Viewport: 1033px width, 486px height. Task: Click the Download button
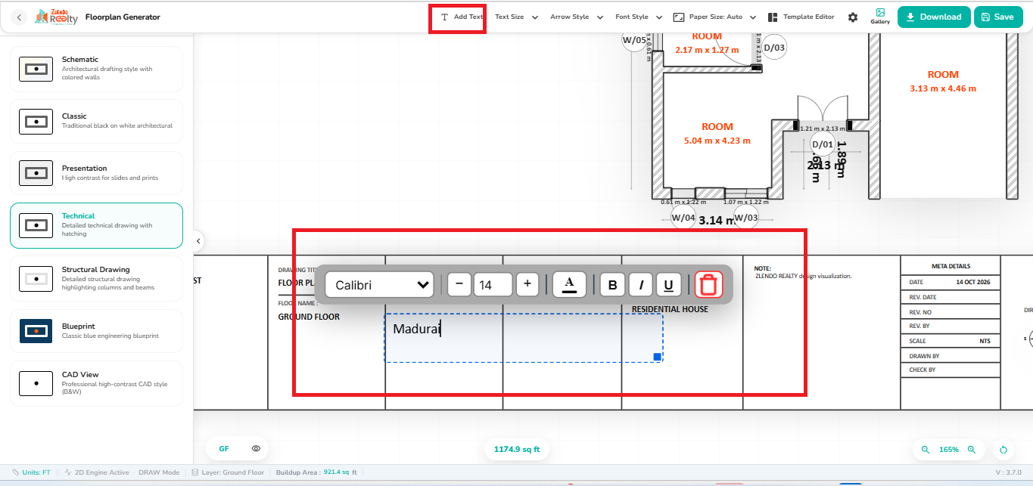click(934, 17)
